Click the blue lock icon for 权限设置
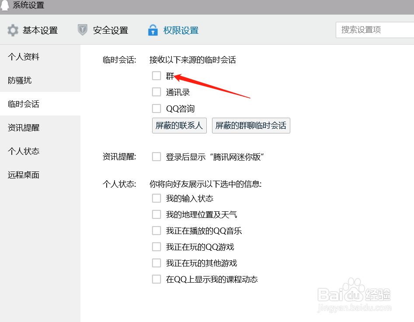 153,30
